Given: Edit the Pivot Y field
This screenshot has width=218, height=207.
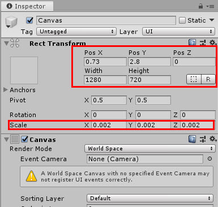Looking at the screenshot, I should pyautogui.click(x=153, y=100).
